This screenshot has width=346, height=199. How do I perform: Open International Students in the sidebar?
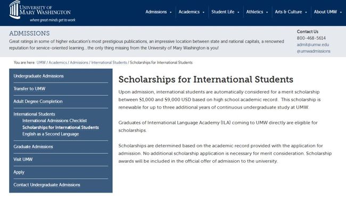(34, 114)
